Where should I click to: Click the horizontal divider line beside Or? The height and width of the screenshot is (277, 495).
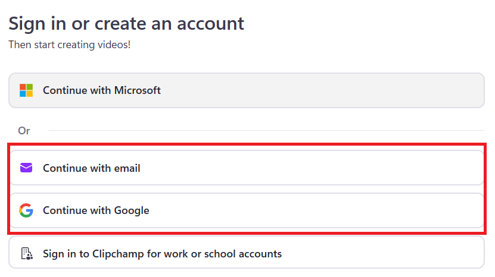pyautogui.click(x=267, y=130)
